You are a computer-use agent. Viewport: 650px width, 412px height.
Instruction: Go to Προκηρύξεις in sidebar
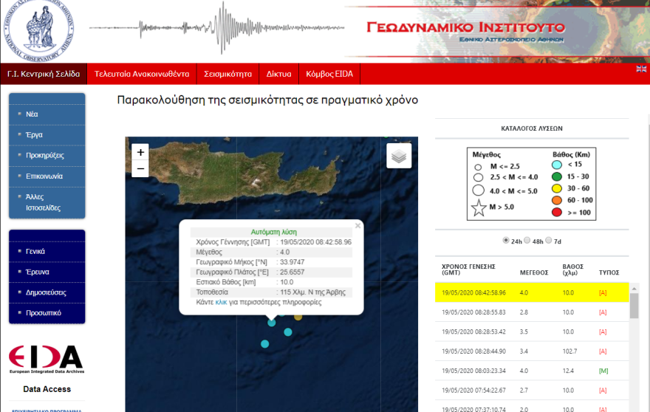(47, 156)
